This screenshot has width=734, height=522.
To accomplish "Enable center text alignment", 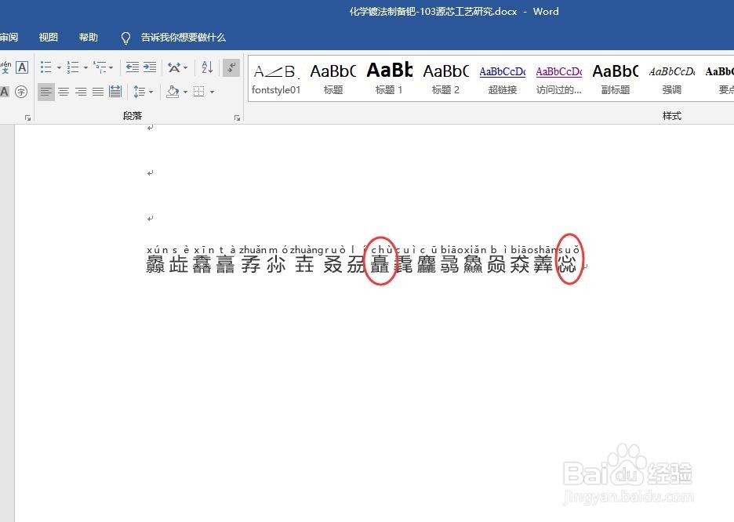I will pos(63,92).
